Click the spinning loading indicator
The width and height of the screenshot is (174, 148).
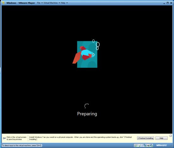click(x=86, y=106)
